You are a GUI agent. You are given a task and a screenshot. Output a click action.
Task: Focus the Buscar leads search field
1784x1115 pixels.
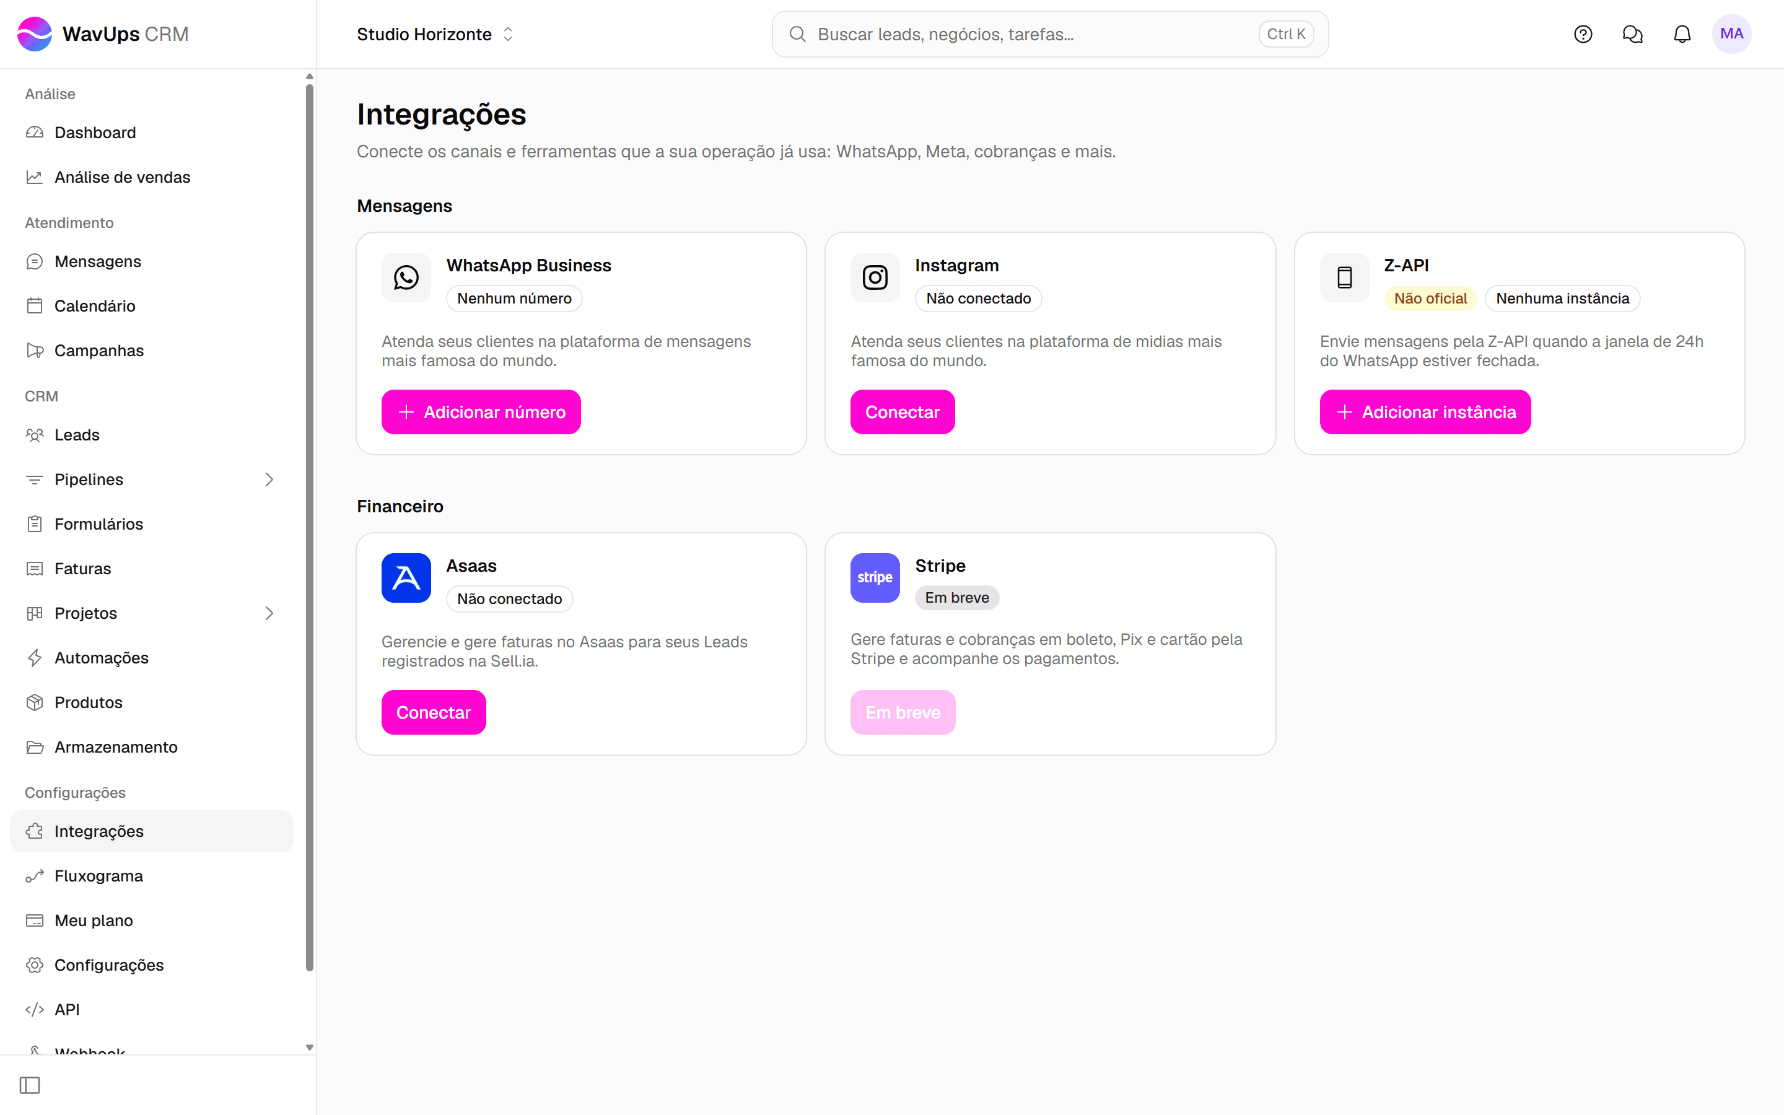point(1049,34)
